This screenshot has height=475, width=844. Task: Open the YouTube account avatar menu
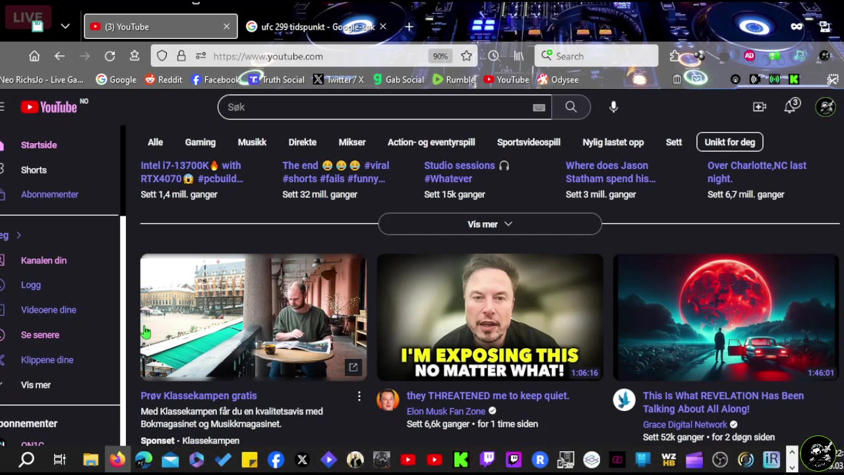point(826,107)
